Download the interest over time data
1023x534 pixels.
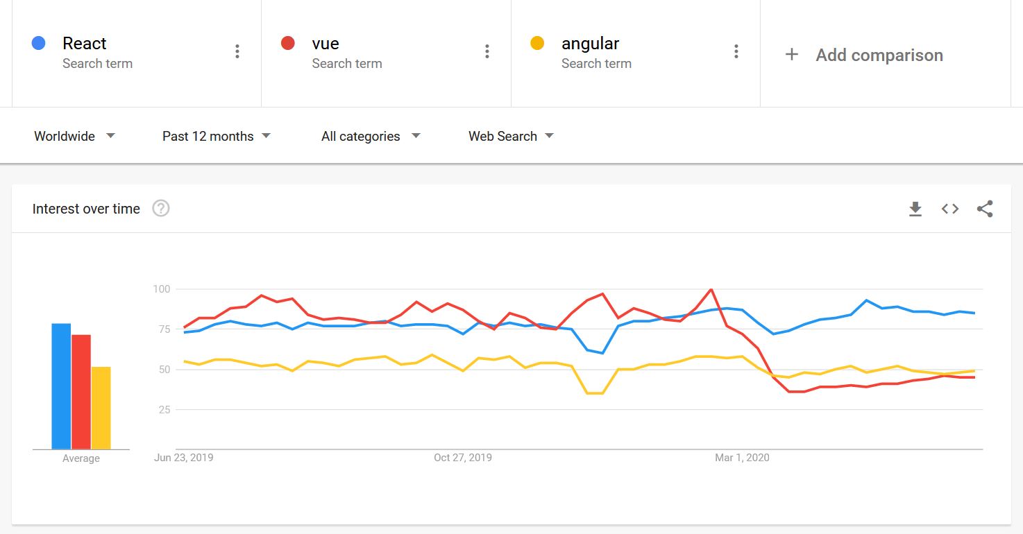tap(915, 209)
